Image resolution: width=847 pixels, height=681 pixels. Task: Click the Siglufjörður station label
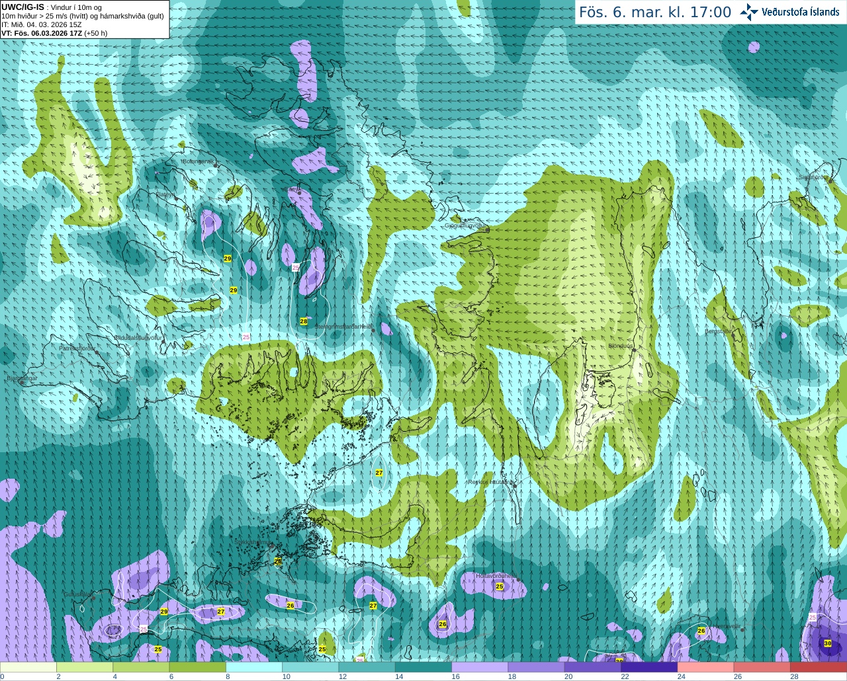(x=813, y=177)
